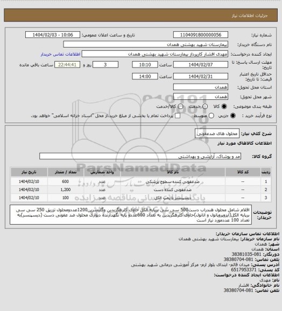Click need date 1404/02/10 in row 3
The height and width of the screenshot is (311, 282).
(x=29, y=198)
